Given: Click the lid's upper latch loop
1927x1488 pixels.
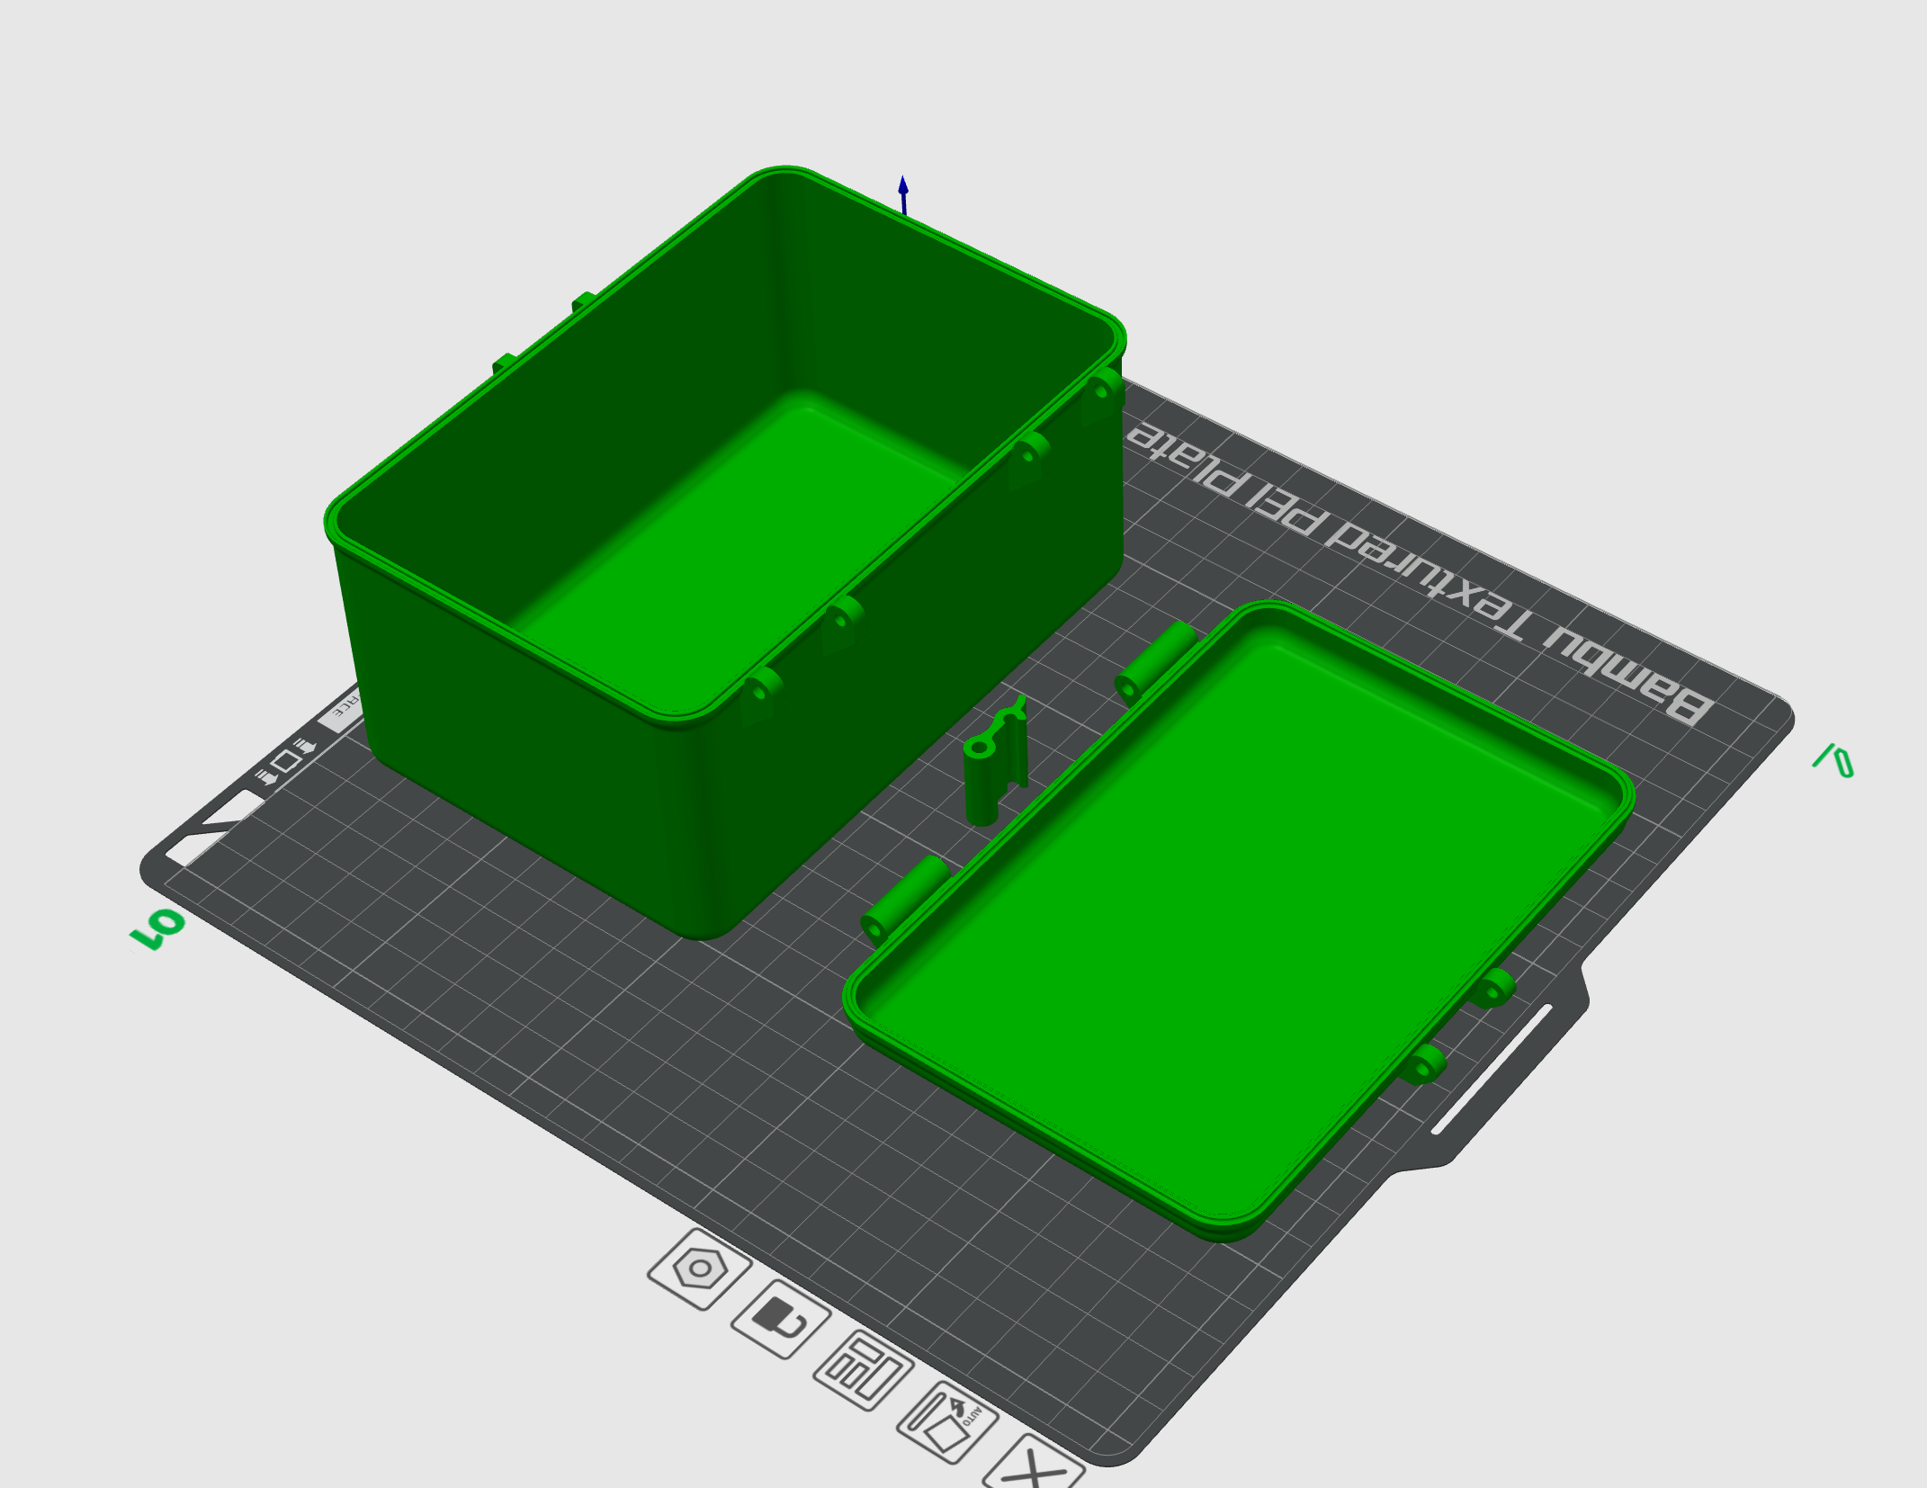Looking at the screenshot, I should tap(1494, 988).
